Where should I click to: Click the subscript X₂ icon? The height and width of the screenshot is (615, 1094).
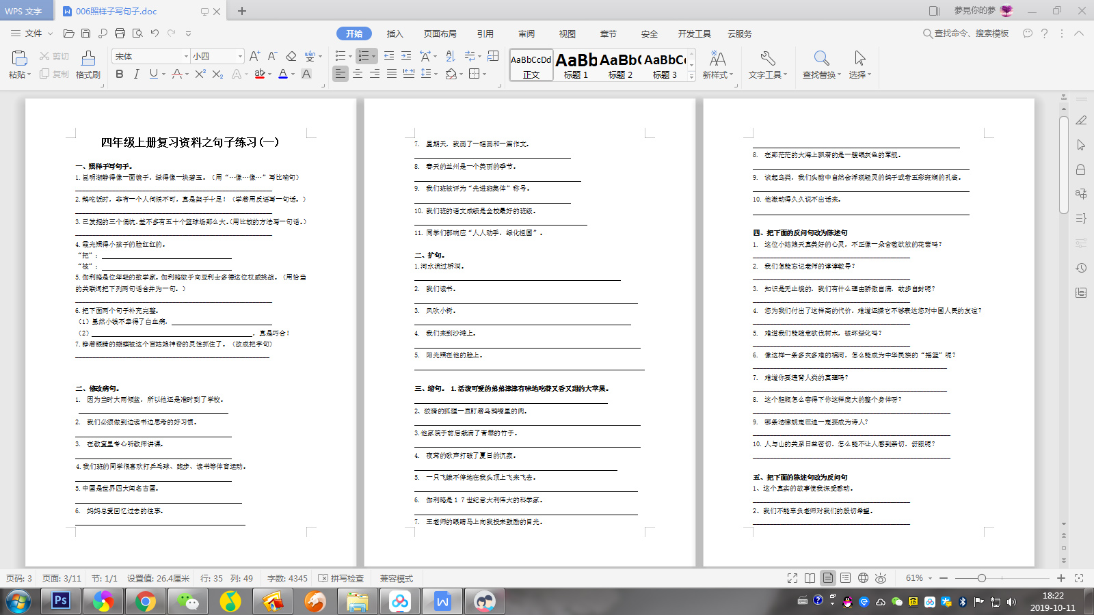(217, 74)
